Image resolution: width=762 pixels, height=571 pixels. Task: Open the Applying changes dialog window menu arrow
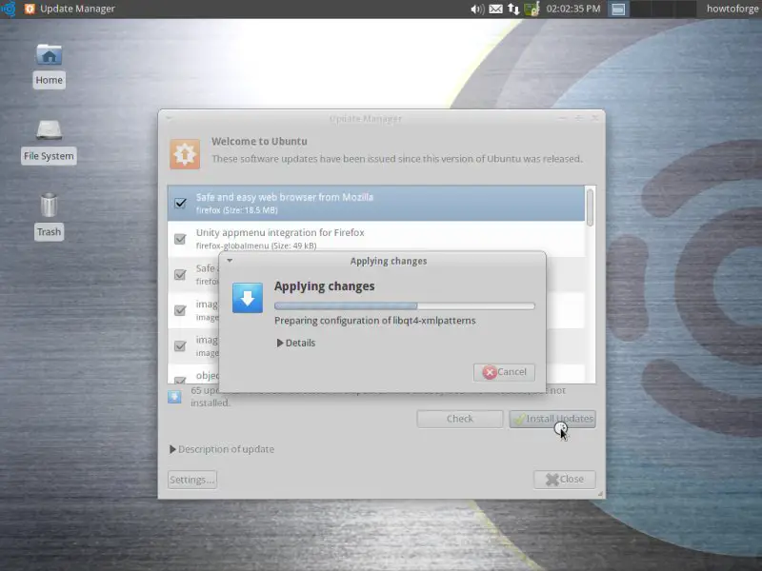[x=230, y=261]
